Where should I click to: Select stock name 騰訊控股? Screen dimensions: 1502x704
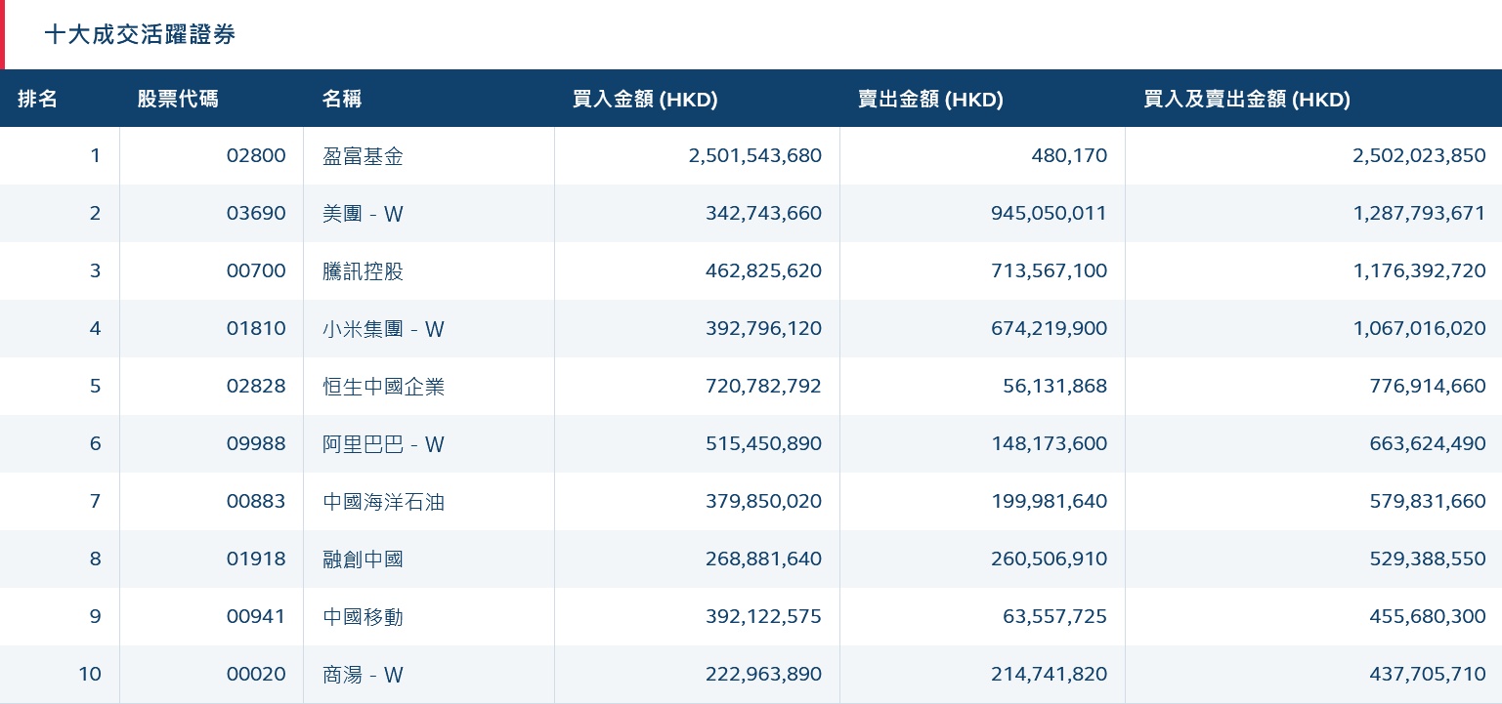(363, 271)
